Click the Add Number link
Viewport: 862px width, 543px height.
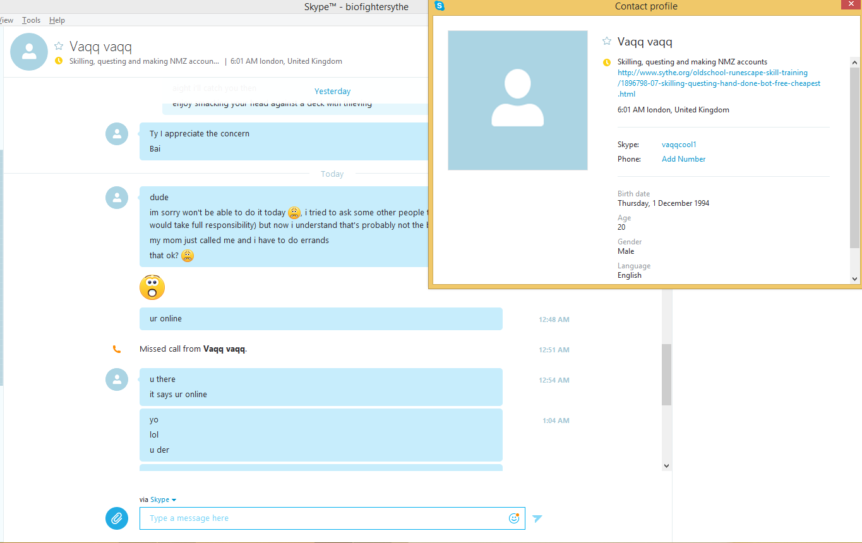coord(683,159)
